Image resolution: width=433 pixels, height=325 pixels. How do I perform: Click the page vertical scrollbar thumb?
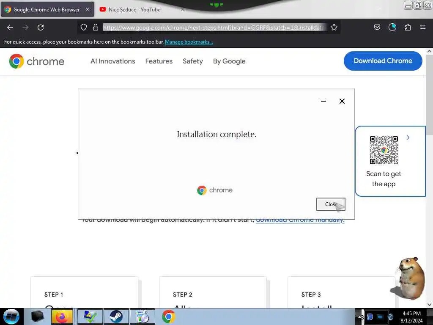[429, 95]
